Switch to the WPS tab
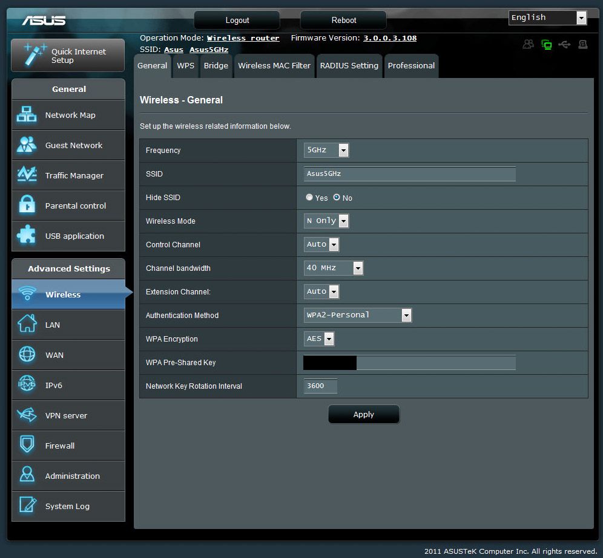The image size is (603, 558). click(185, 66)
